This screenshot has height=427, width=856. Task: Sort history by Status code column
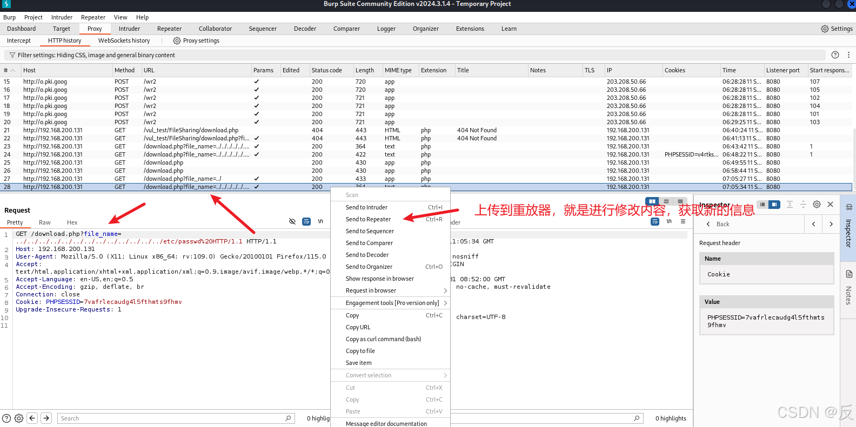(331, 70)
